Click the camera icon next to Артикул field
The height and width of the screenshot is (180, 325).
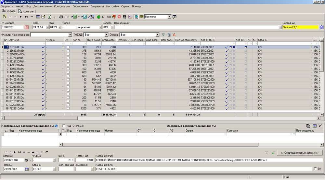pos(27,160)
